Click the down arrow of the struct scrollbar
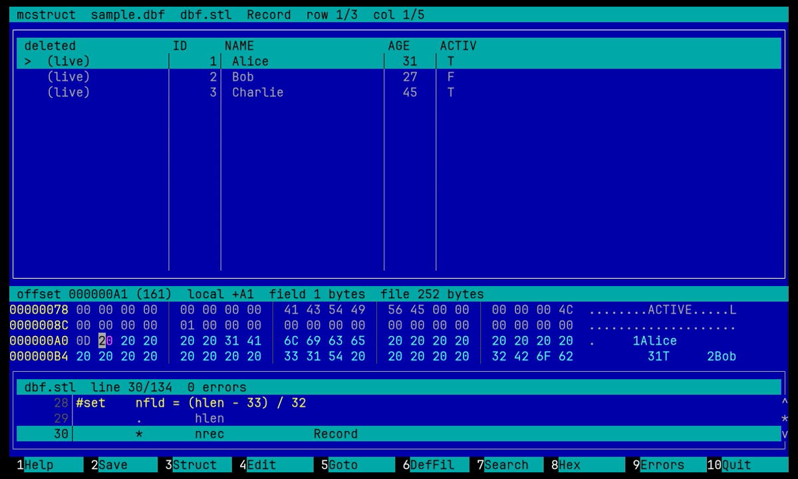798x479 pixels. (x=785, y=434)
